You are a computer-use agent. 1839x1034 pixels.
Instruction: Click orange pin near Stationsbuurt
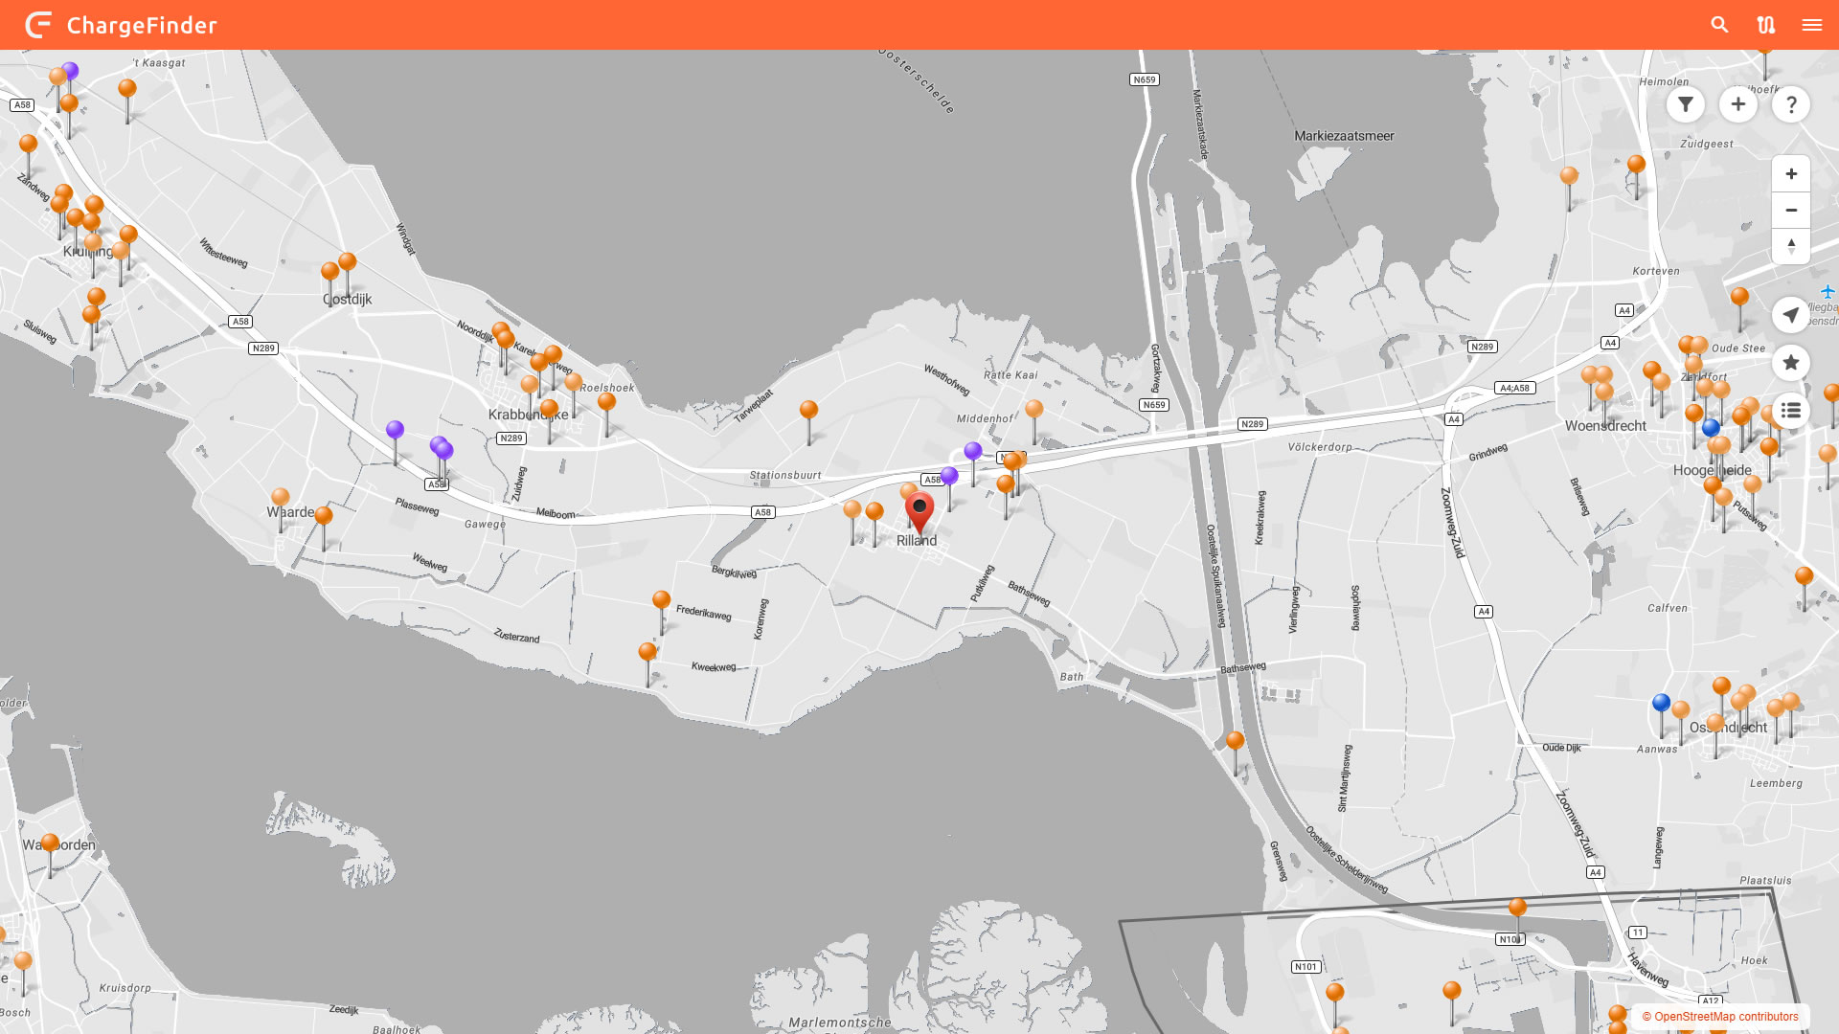808,411
